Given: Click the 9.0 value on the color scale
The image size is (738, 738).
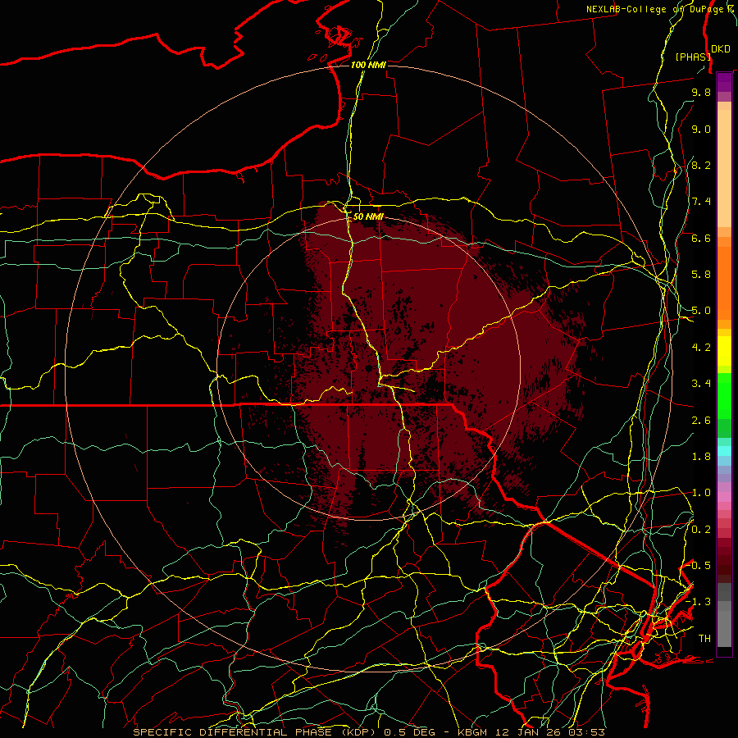Looking at the screenshot, I should click(x=701, y=129).
